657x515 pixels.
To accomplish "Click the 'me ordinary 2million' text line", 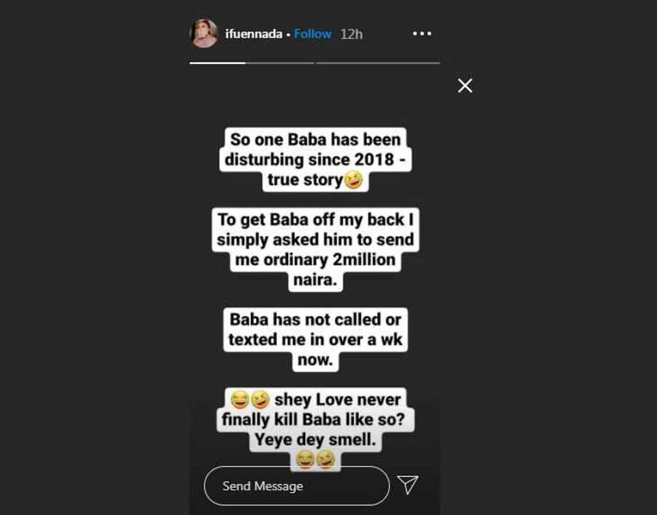I will pyautogui.click(x=316, y=259).
